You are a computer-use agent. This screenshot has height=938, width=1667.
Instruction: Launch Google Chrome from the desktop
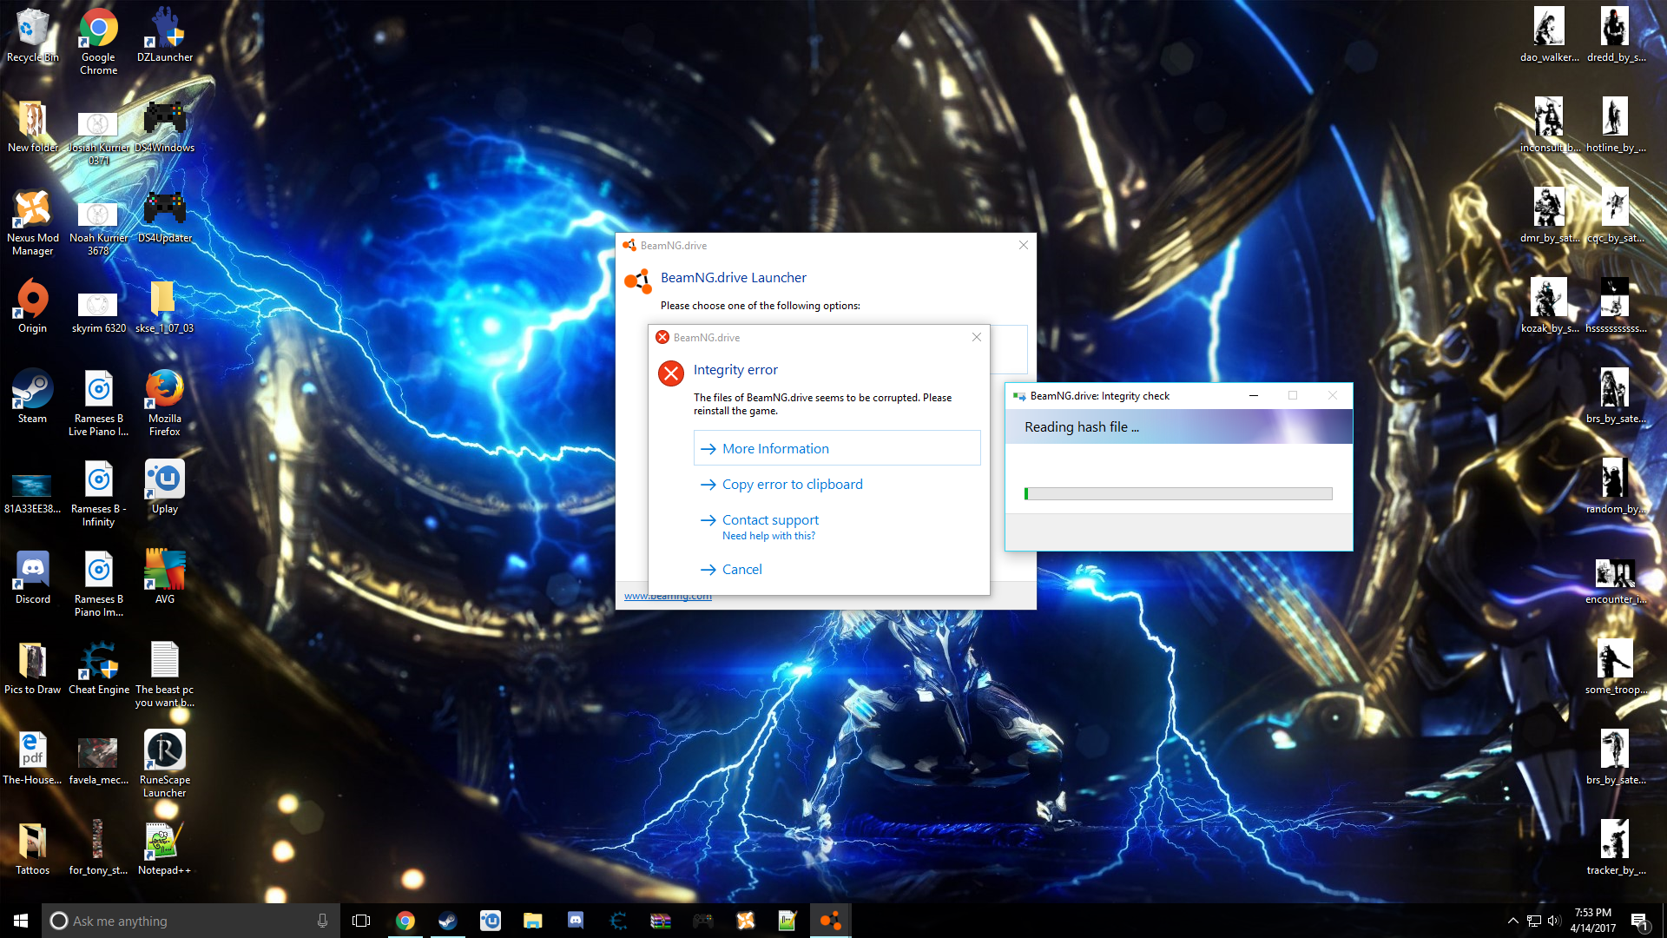click(x=98, y=42)
